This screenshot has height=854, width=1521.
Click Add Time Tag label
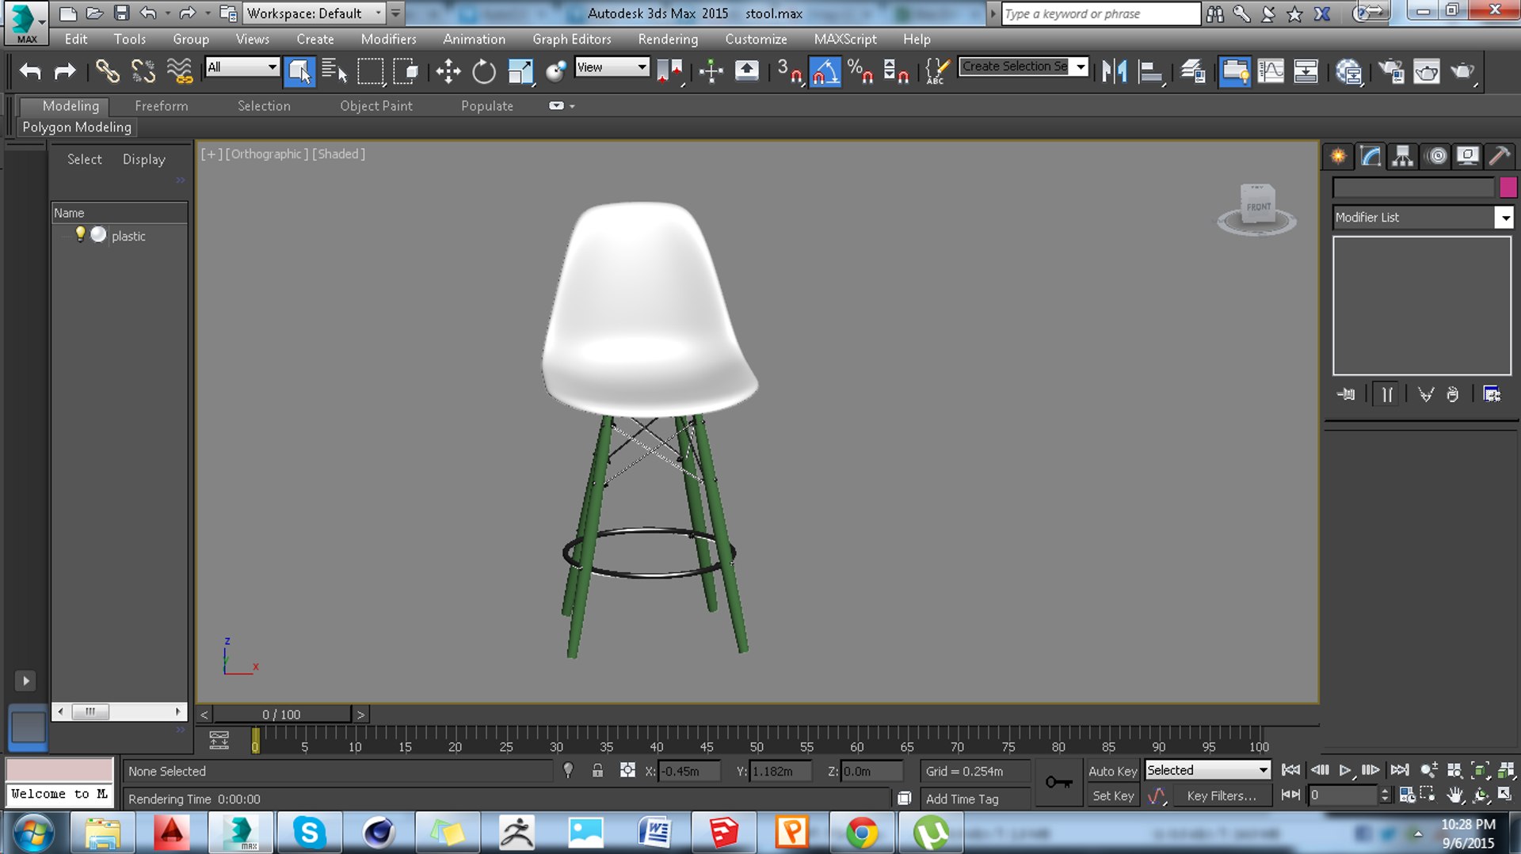coord(962,799)
